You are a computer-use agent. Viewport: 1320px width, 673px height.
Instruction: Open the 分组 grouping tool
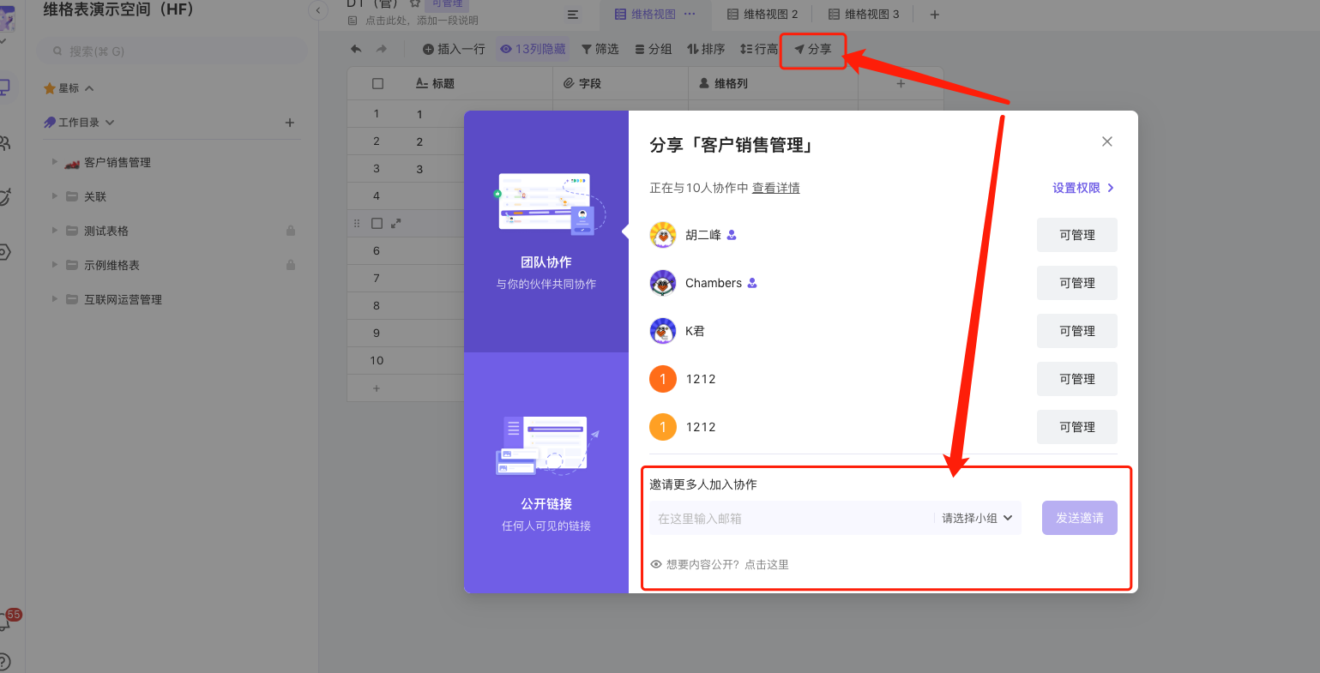653,49
